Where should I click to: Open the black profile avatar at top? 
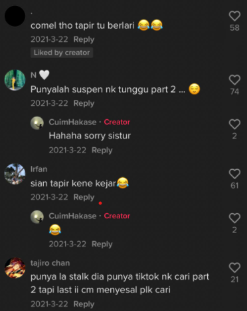point(15,16)
